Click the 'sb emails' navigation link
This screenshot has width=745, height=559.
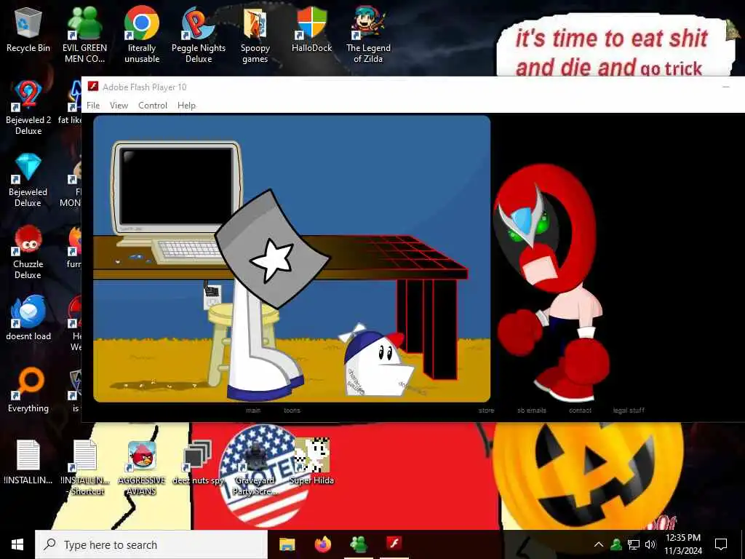532,411
